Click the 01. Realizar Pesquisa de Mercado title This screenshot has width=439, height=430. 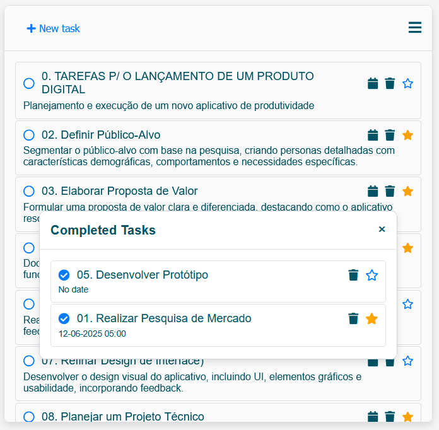[164, 318]
